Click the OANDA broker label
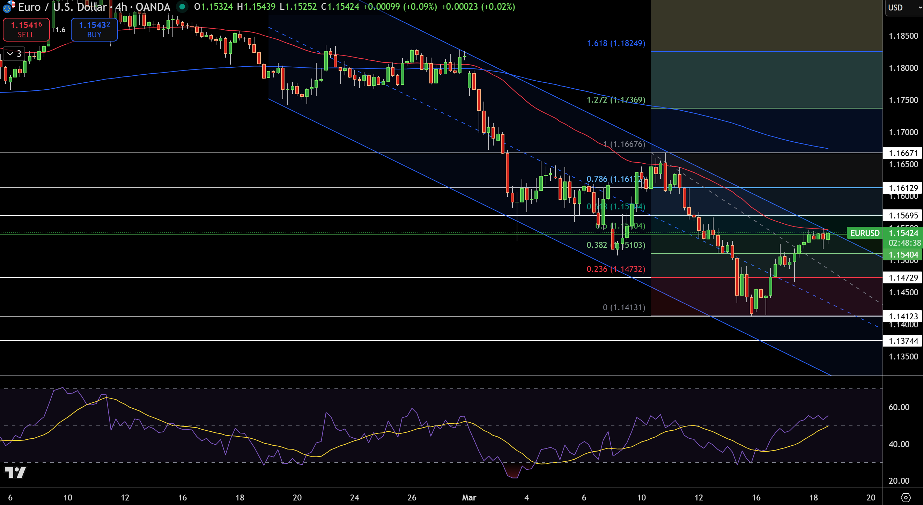The width and height of the screenshot is (923, 505). click(153, 7)
